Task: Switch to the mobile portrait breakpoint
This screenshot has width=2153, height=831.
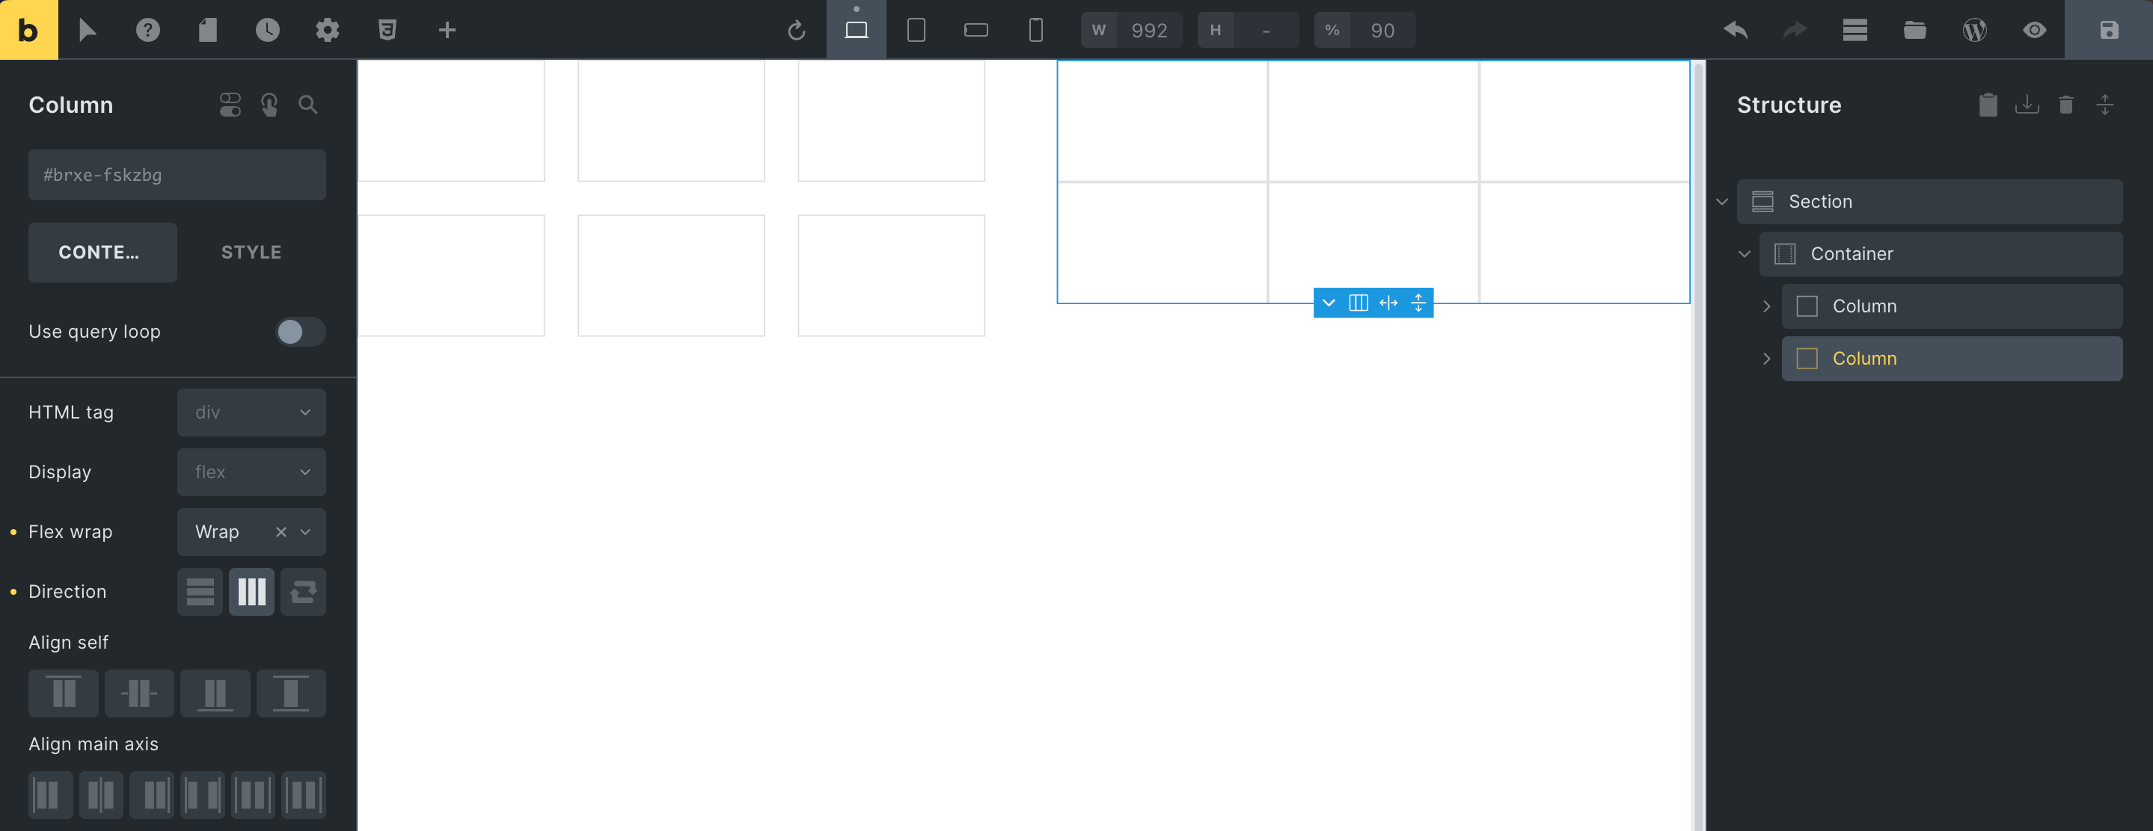Action: click(1035, 30)
